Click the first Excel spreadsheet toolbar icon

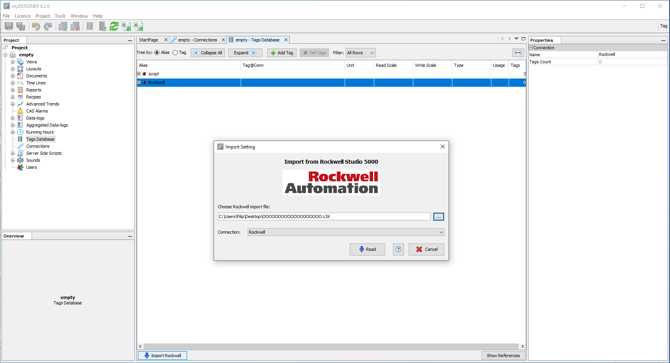(126, 26)
